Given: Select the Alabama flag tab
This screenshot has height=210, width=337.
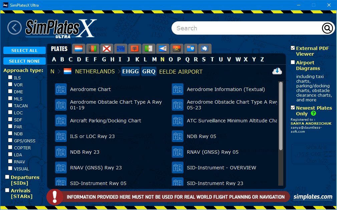Looking at the screenshot, I should click(x=106, y=49).
